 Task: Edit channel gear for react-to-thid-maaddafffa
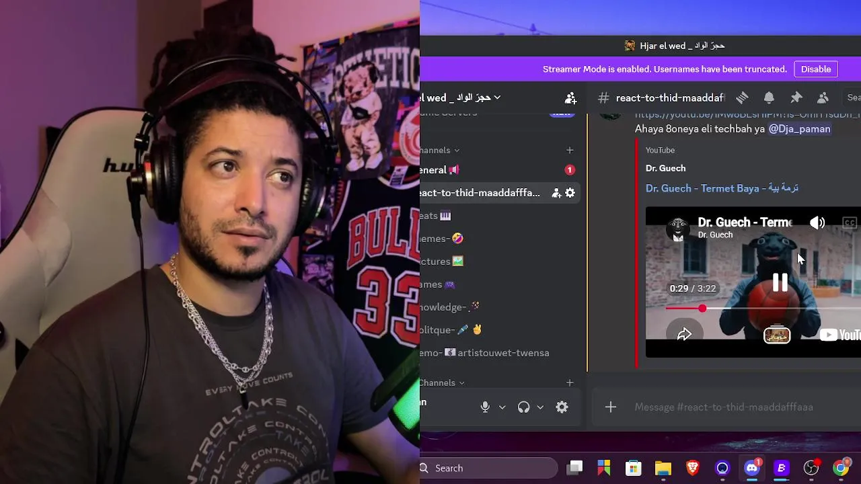pyautogui.click(x=570, y=193)
